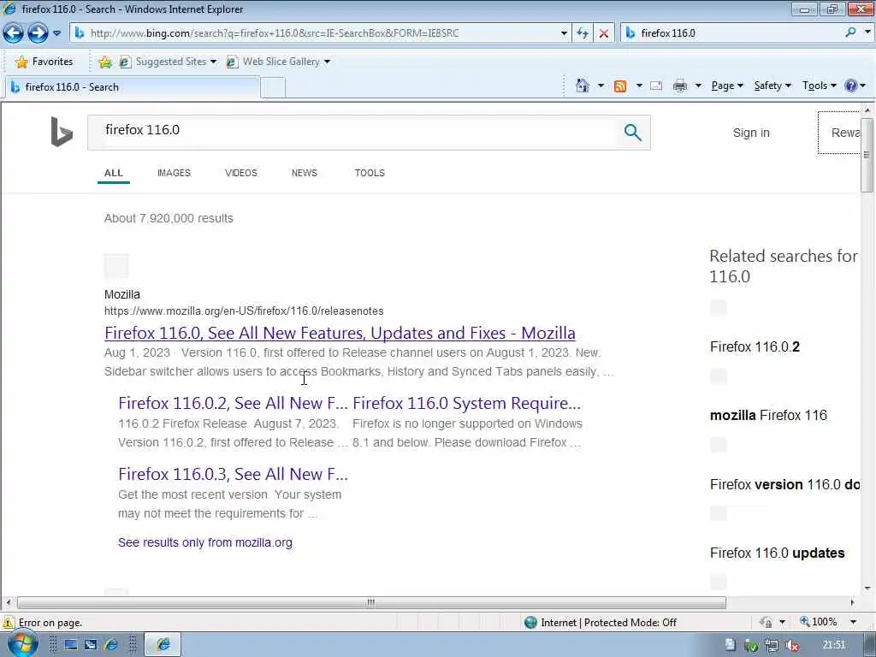Switch to the IMAGES results tab

click(x=174, y=173)
